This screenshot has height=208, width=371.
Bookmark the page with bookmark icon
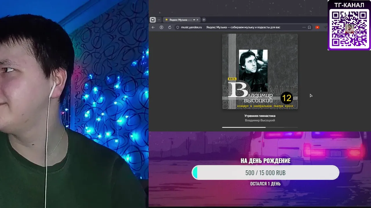[x=309, y=27]
